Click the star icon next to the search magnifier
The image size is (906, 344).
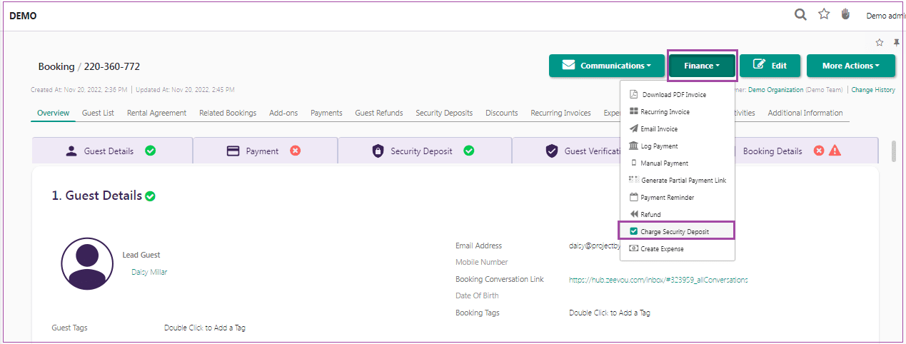(x=824, y=14)
